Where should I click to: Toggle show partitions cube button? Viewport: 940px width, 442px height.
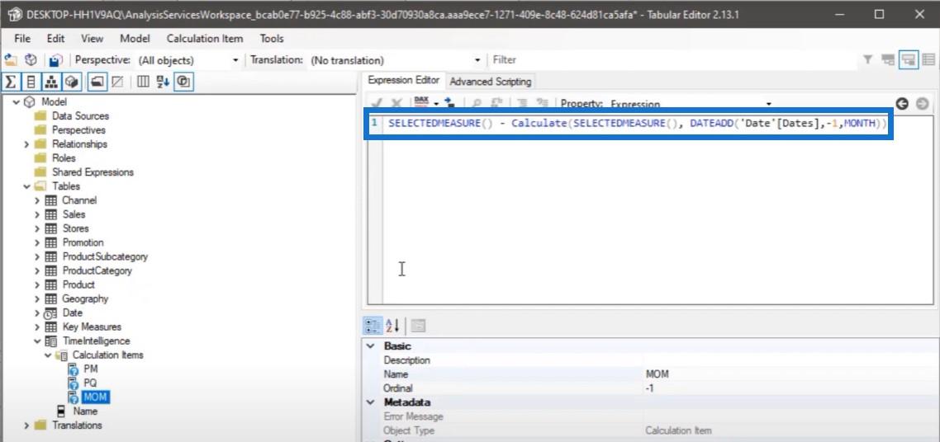coord(72,82)
